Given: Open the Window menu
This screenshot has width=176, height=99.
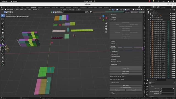Looking at the screenshot, I should click(17, 7).
